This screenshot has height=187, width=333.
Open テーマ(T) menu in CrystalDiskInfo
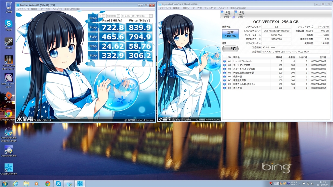coord(197,8)
